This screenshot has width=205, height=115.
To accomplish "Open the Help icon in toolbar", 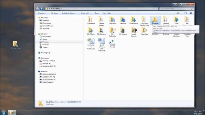I will (x=191, y=13).
